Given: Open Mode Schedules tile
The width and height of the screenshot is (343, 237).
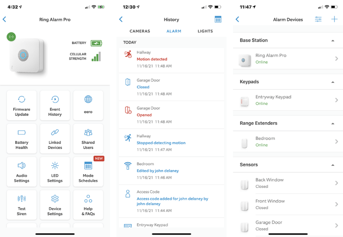Looking at the screenshot, I should [88, 172].
